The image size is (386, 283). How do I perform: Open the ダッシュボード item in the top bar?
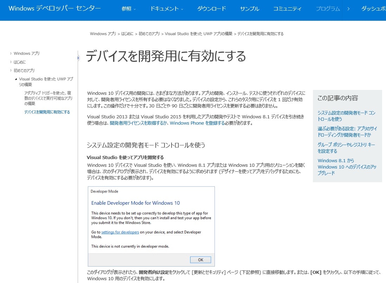tap(373, 9)
